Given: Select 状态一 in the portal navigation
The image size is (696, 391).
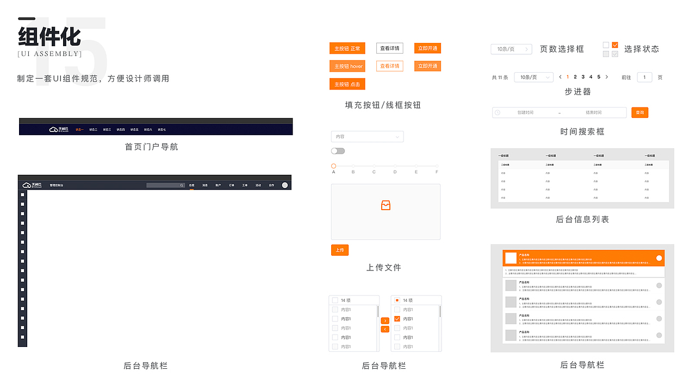Looking at the screenshot, I should (x=79, y=130).
